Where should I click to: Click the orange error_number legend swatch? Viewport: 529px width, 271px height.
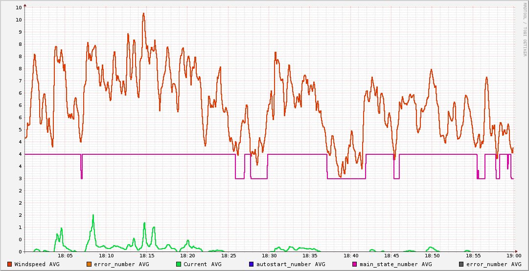[x=89, y=264]
